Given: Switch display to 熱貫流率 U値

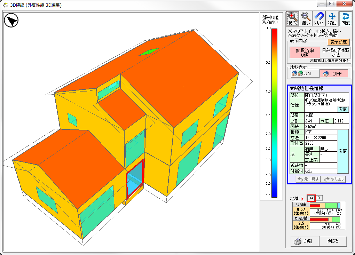Looking at the screenshot, I should [x=305, y=53].
